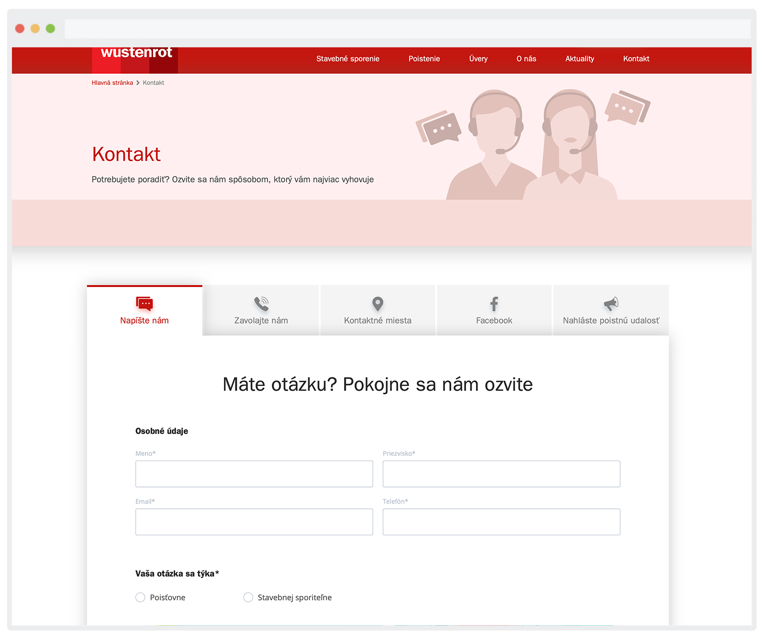
Task: Open the Aktuality navigation link
Action: click(x=579, y=59)
